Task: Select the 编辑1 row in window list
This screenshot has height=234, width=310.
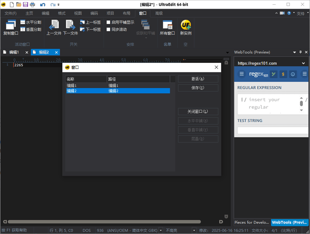Action: pyautogui.click(x=118, y=86)
